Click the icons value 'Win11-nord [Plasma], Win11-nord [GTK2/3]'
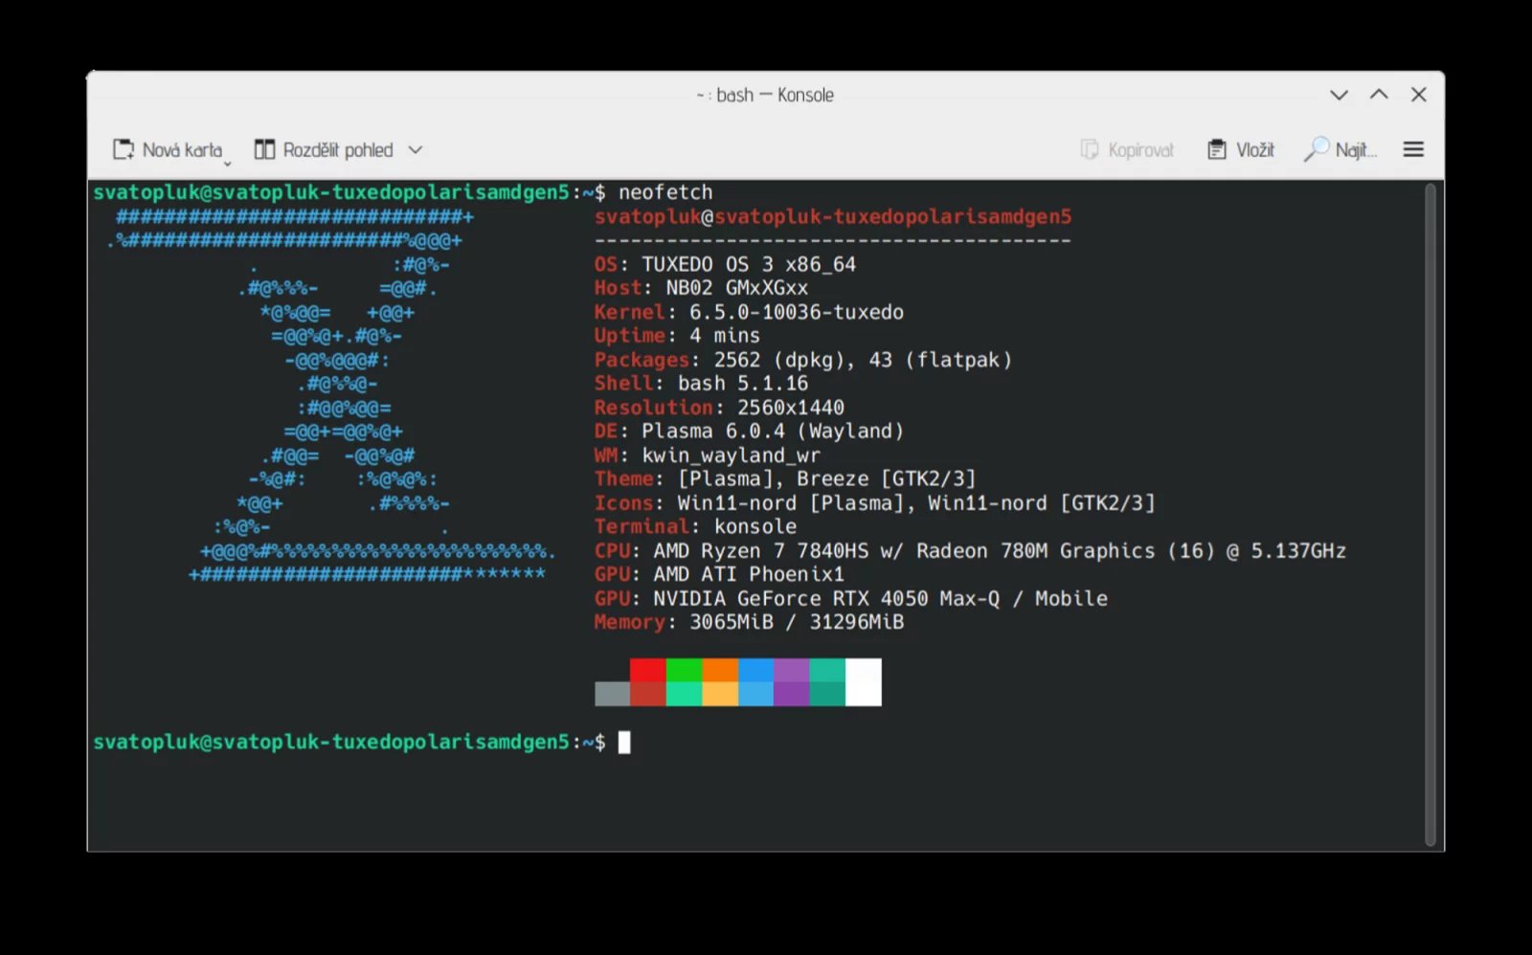1532x955 pixels. tap(916, 503)
